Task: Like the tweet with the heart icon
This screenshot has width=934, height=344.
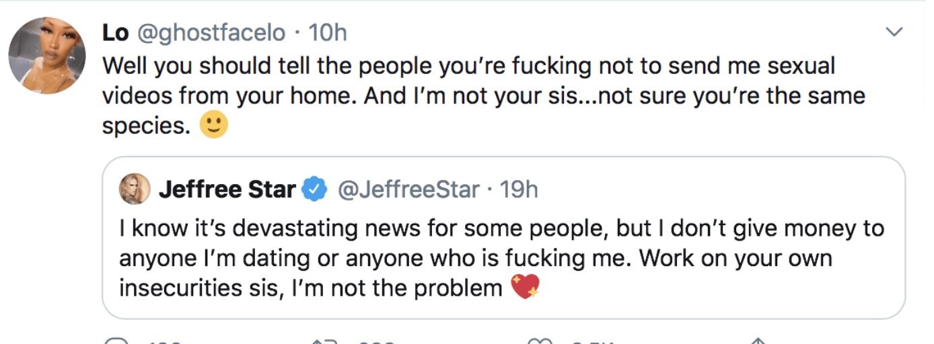Action: (538, 341)
